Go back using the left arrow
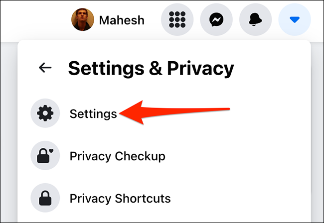 click(x=45, y=68)
